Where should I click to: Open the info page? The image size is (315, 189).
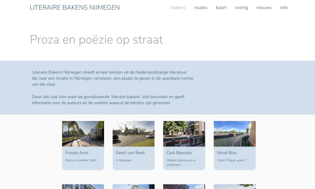pyautogui.click(x=284, y=8)
